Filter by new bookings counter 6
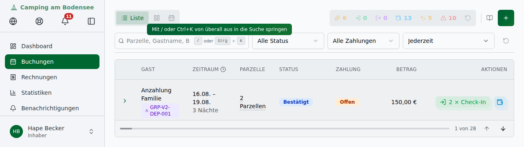This screenshot has height=147, width=524. tap(341, 18)
